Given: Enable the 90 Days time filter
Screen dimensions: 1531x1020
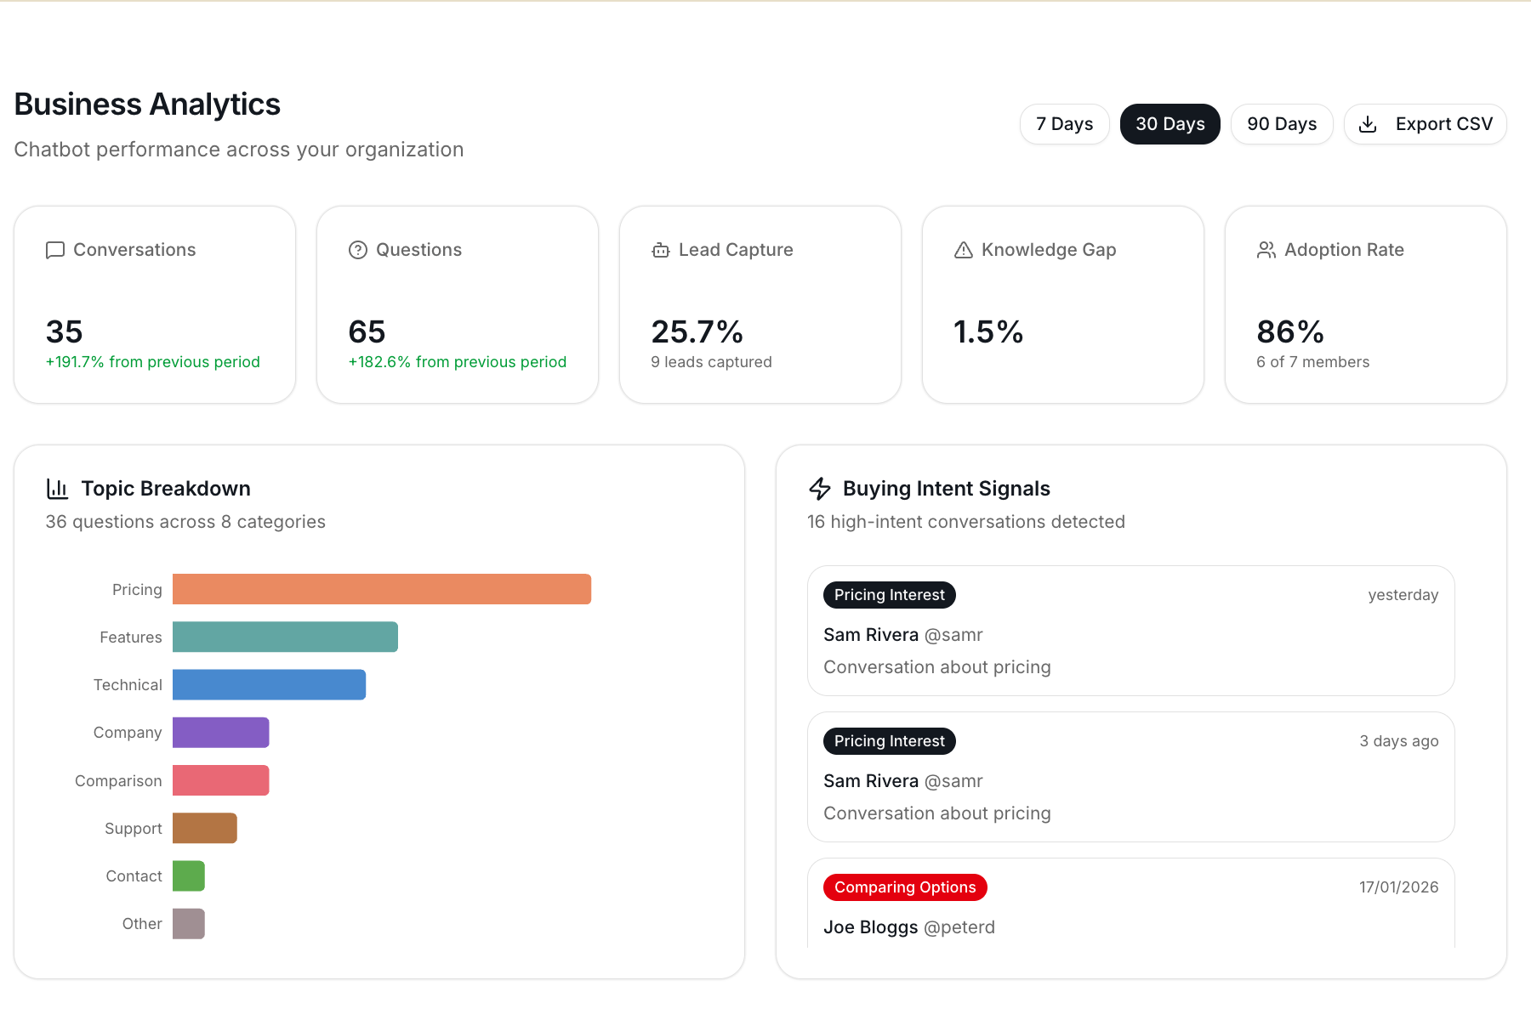Looking at the screenshot, I should (x=1281, y=123).
